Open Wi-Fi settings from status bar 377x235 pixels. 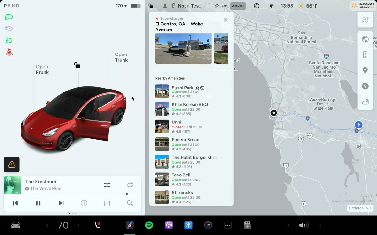[271, 6]
